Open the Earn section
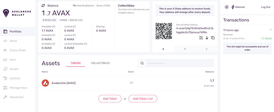The width and height of the screenshot is (274, 112). (x=18, y=60)
